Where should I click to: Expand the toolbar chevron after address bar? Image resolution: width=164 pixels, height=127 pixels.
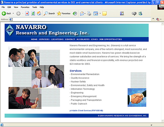point(153,19)
